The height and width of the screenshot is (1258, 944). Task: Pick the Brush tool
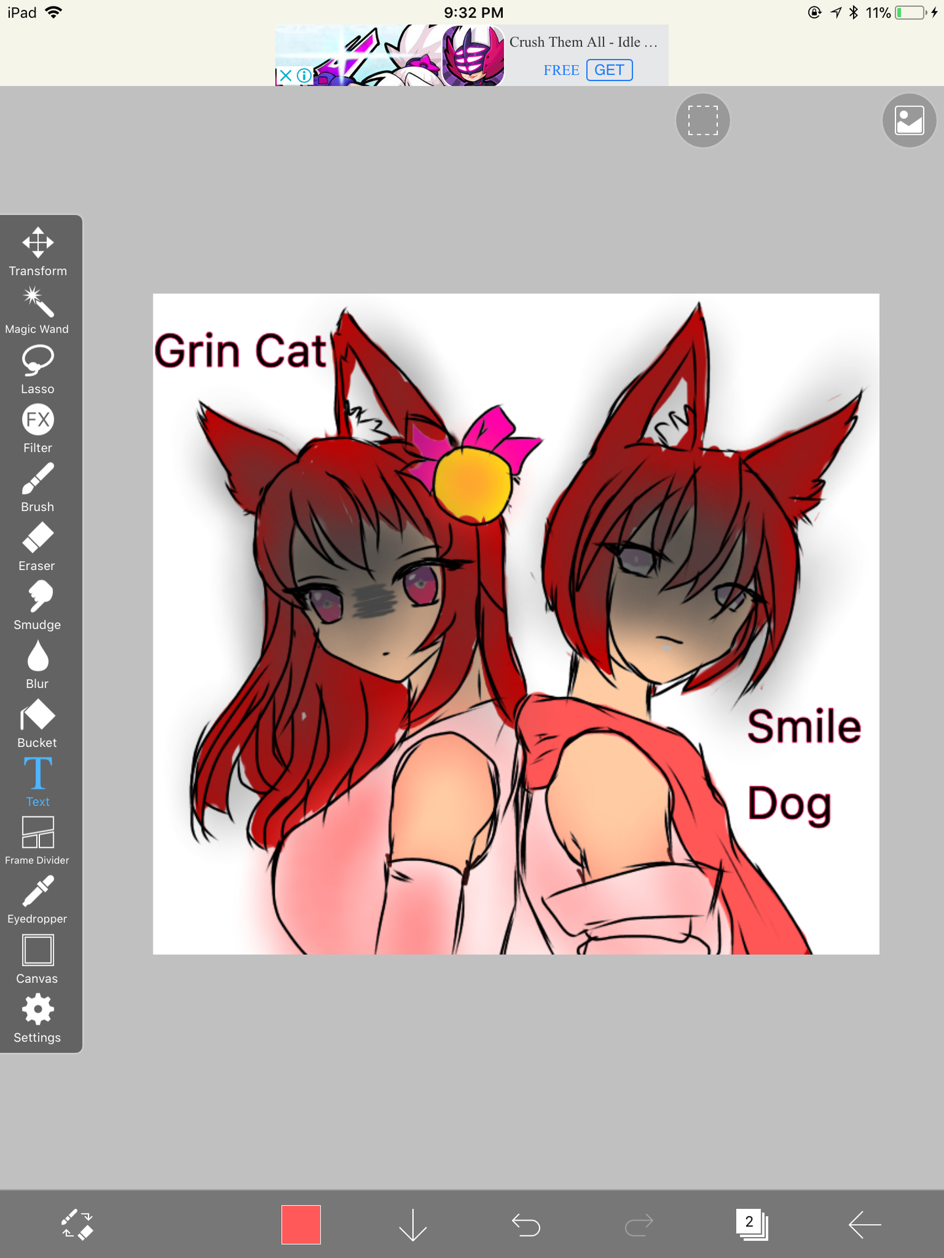point(37,487)
